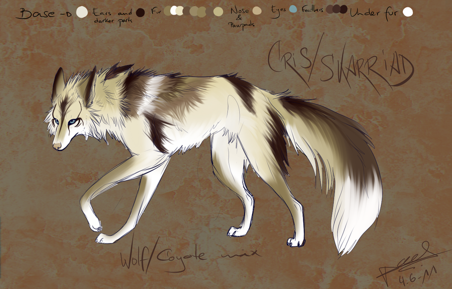This screenshot has height=289, width=452.
Task: Click the white swatch in the Fur palette
Action: pyautogui.click(x=174, y=10)
